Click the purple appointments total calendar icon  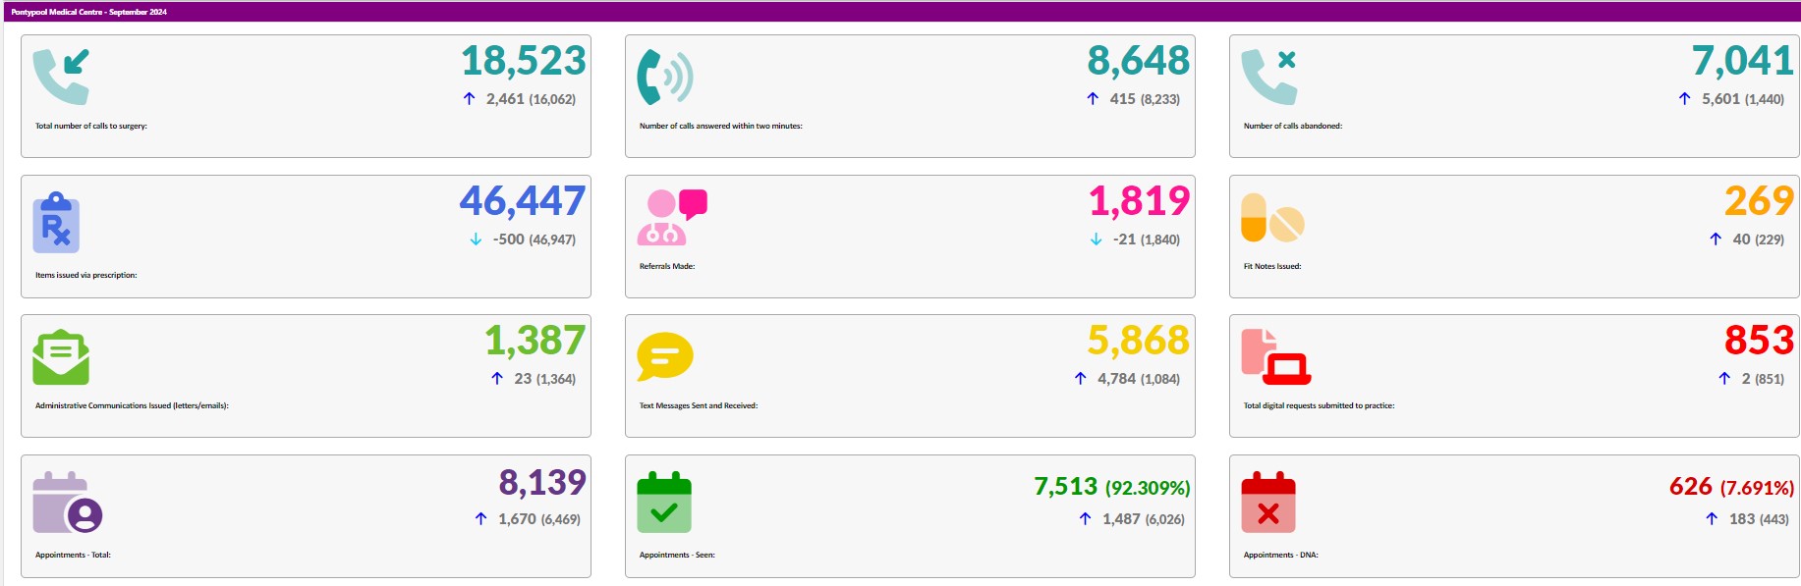tap(67, 503)
